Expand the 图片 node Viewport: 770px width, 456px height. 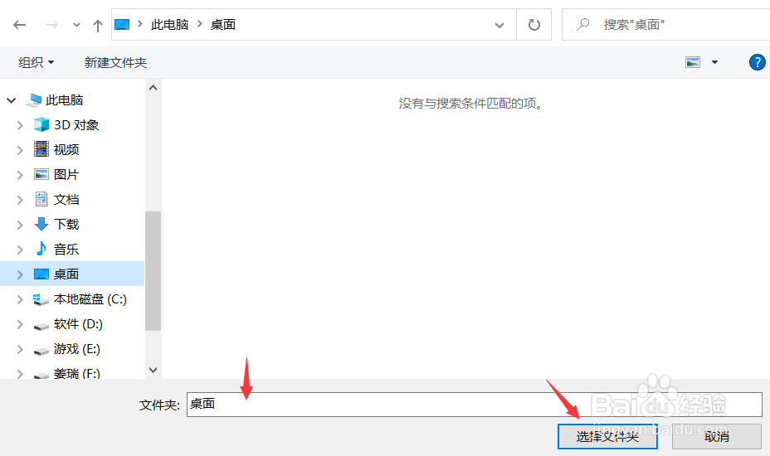coord(20,175)
